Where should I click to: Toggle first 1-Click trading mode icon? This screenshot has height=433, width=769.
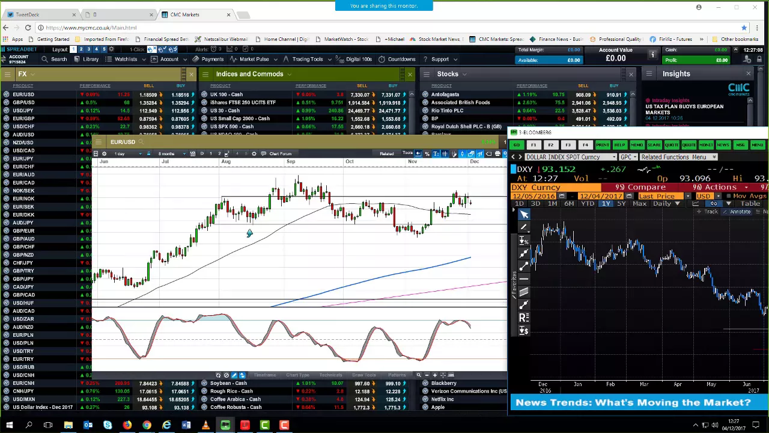point(152,49)
